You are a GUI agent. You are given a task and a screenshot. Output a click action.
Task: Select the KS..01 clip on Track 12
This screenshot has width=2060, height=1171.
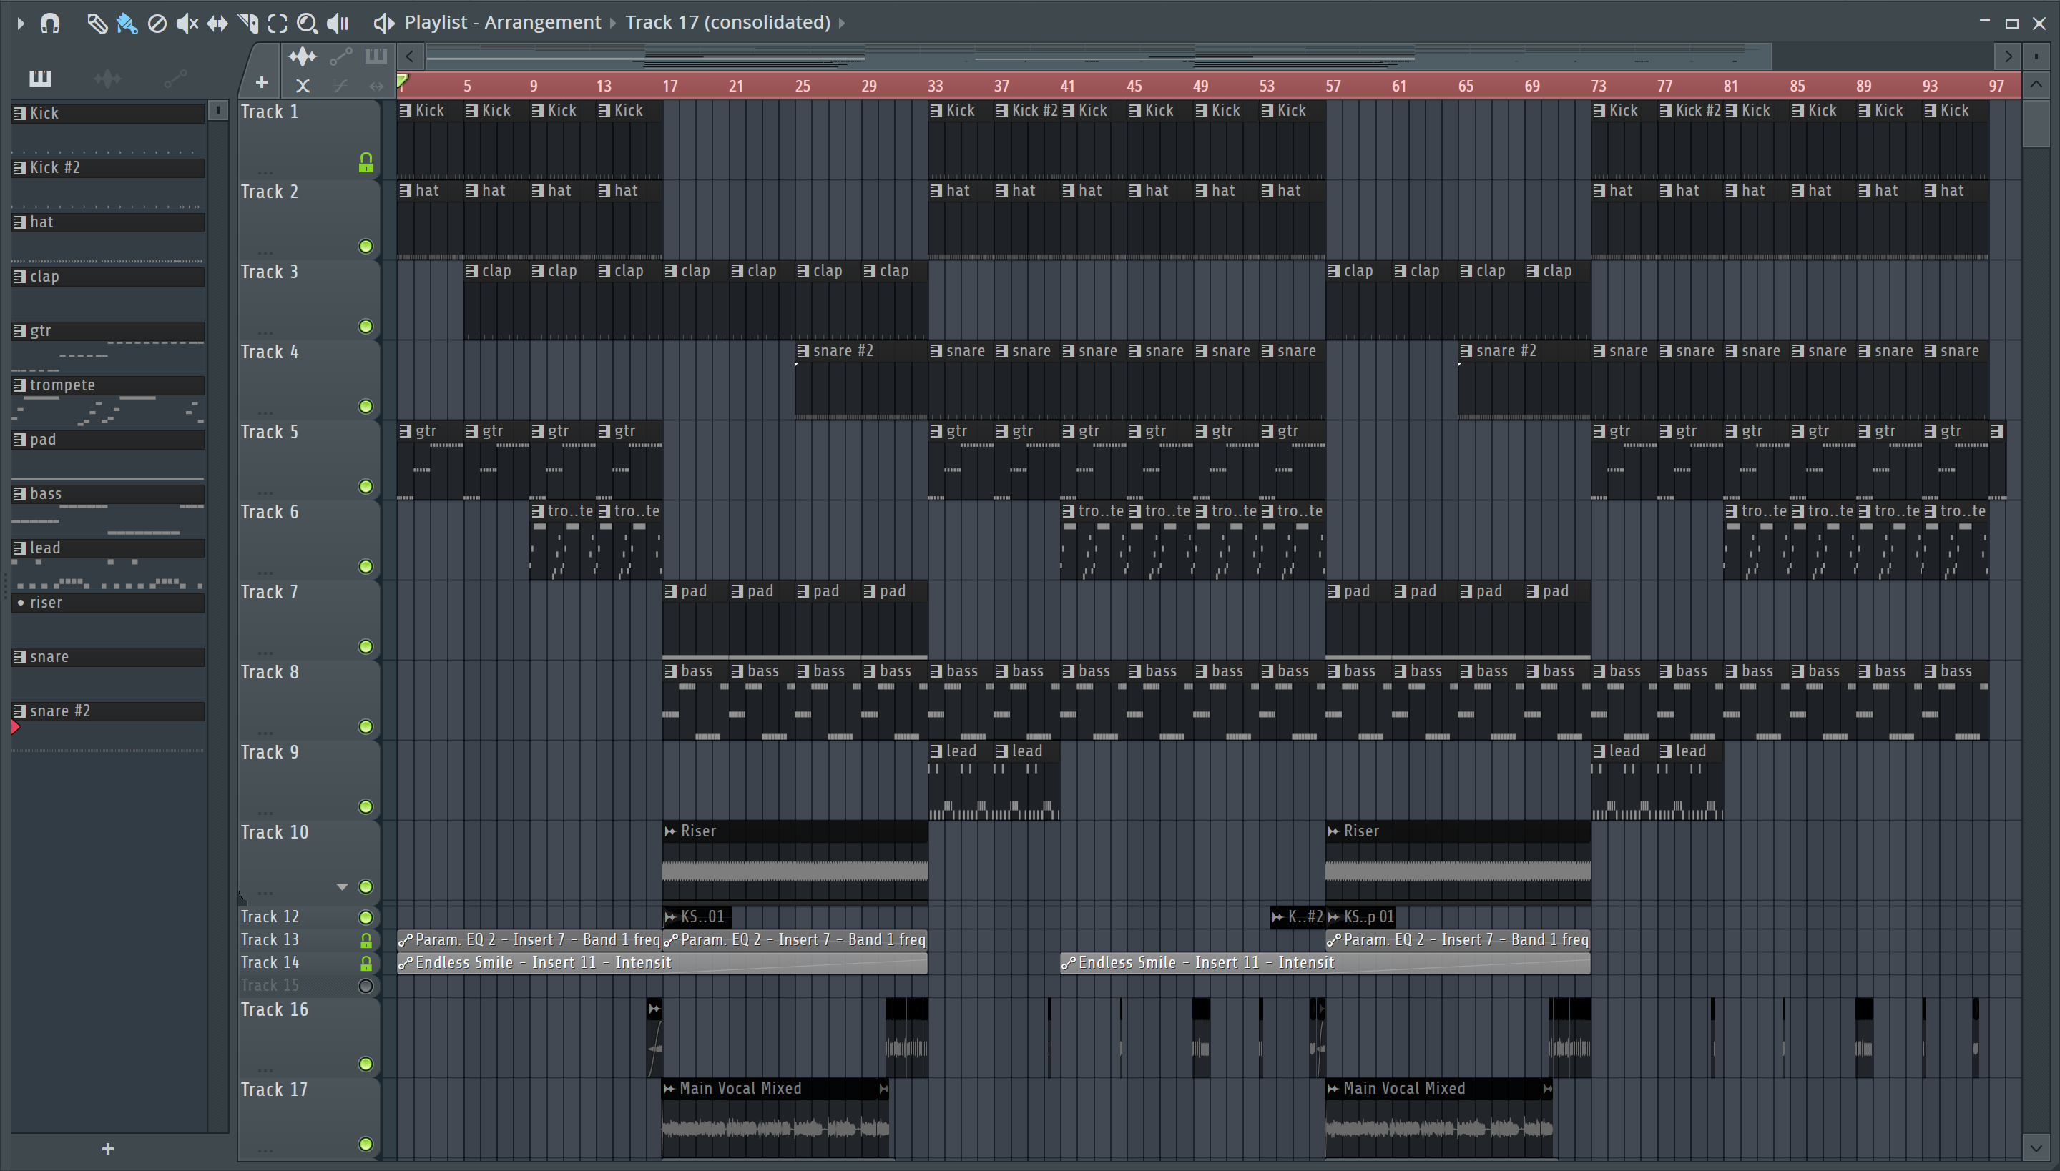coord(697,916)
